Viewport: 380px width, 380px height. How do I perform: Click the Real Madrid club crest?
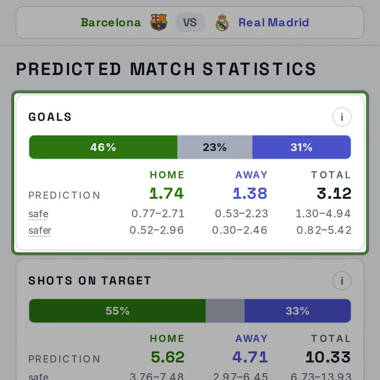tap(222, 22)
